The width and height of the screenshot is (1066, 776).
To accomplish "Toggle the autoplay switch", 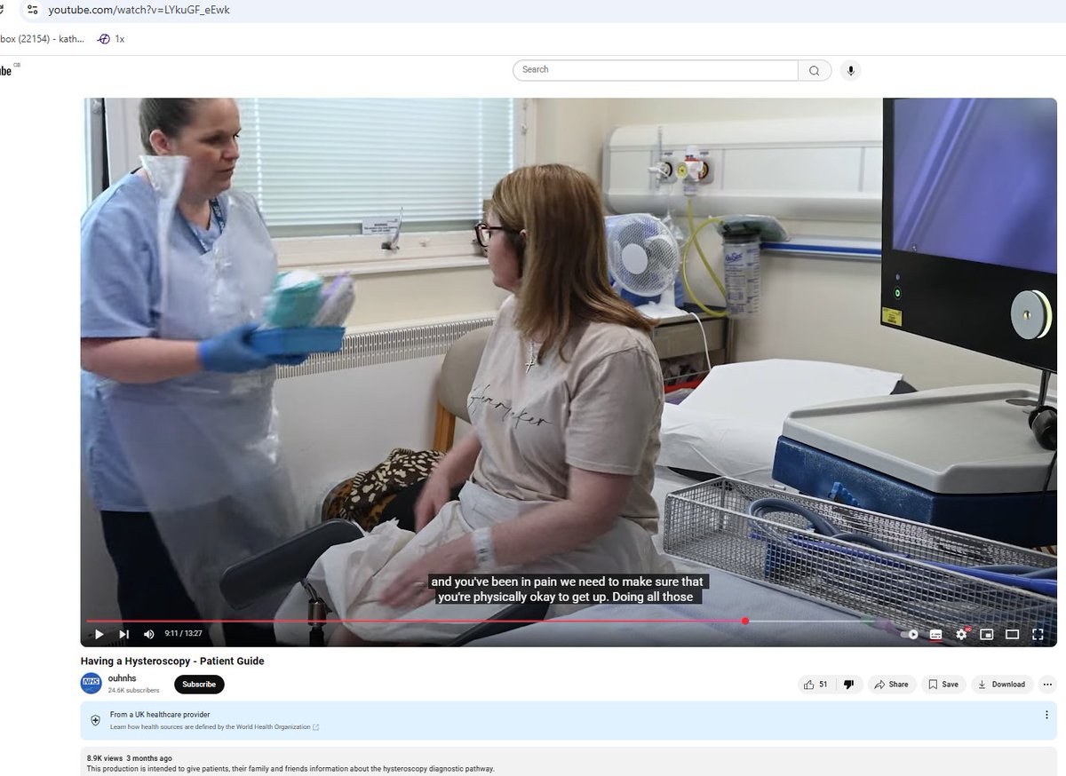I will pos(910,634).
